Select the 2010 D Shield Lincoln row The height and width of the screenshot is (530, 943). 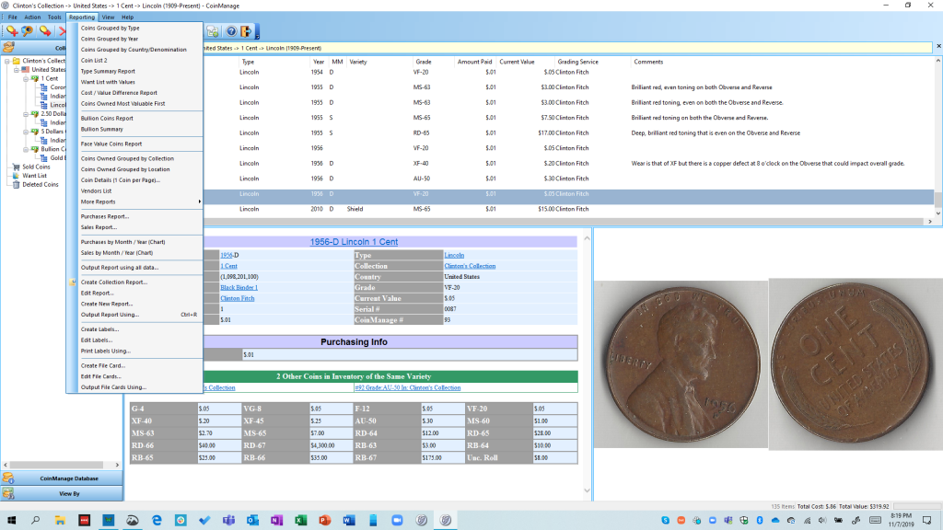point(567,209)
